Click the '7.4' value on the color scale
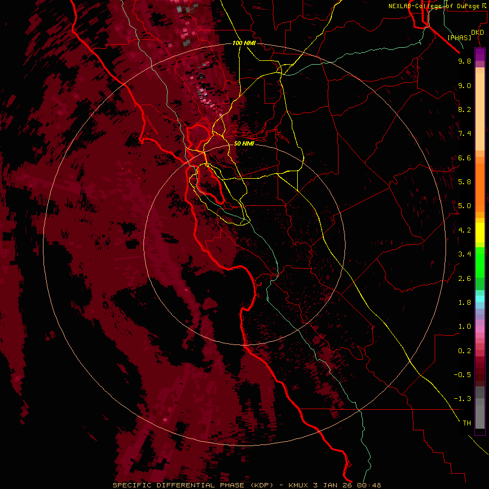The width and height of the screenshot is (489, 489). pyautogui.click(x=465, y=134)
